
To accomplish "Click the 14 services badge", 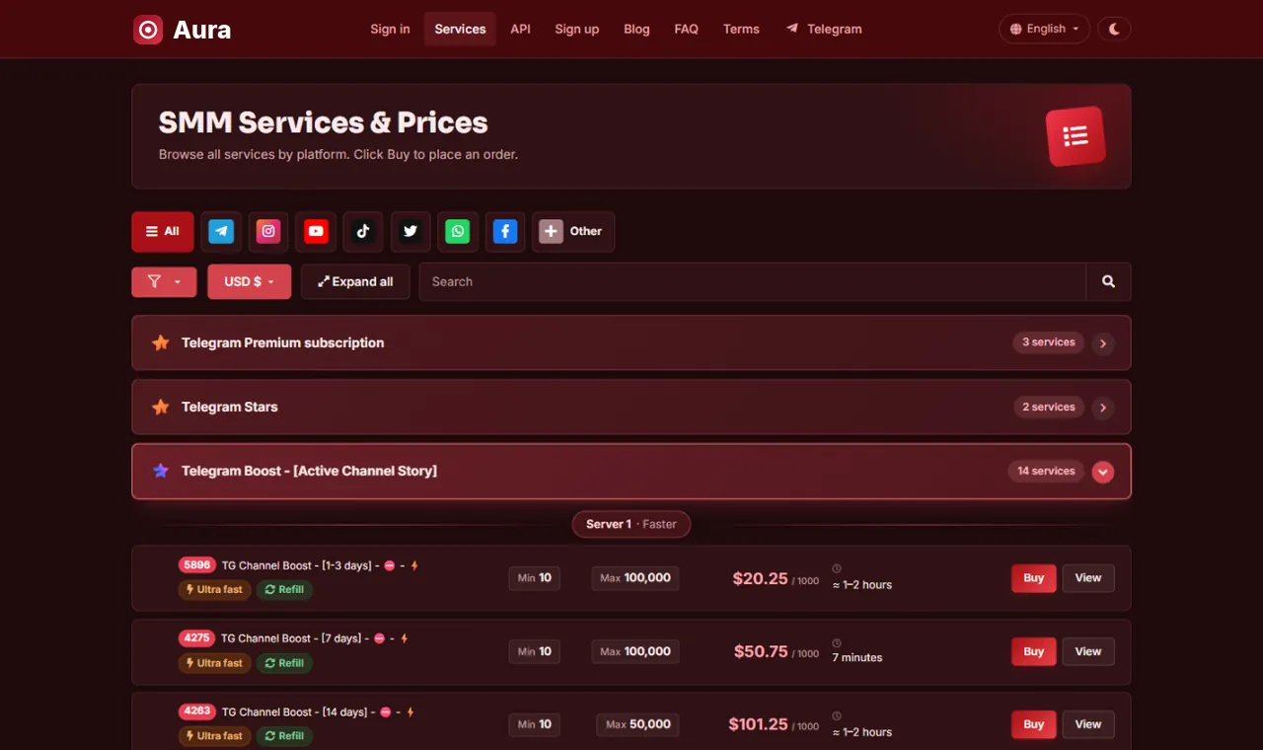I will pyautogui.click(x=1046, y=471).
